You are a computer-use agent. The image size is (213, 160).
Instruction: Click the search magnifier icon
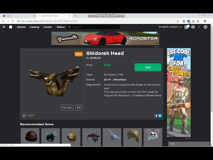click(70, 27)
